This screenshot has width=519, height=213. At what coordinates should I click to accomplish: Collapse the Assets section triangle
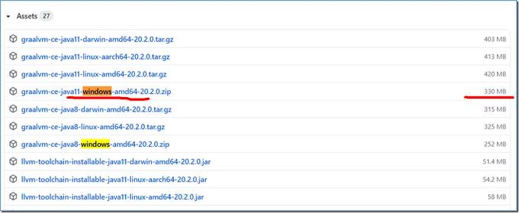click(x=8, y=16)
